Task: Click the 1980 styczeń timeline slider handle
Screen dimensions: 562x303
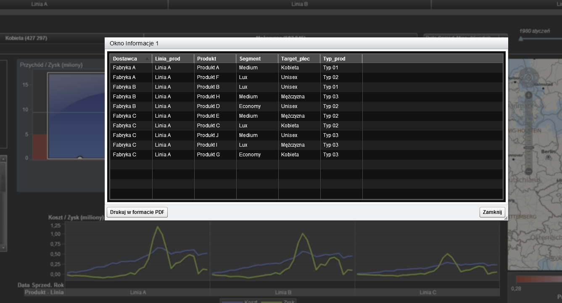Action: coord(521,39)
